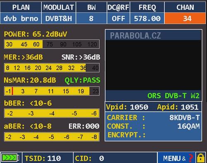Click the orange channel 34 cell

point(185,18)
